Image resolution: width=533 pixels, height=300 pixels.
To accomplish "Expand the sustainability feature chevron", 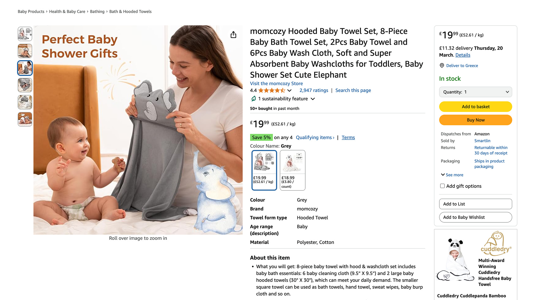I will (x=313, y=99).
